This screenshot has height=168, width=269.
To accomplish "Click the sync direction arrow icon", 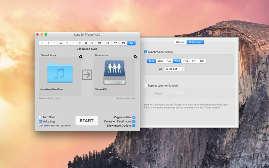I will pyautogui.click(x=87, y=75).
